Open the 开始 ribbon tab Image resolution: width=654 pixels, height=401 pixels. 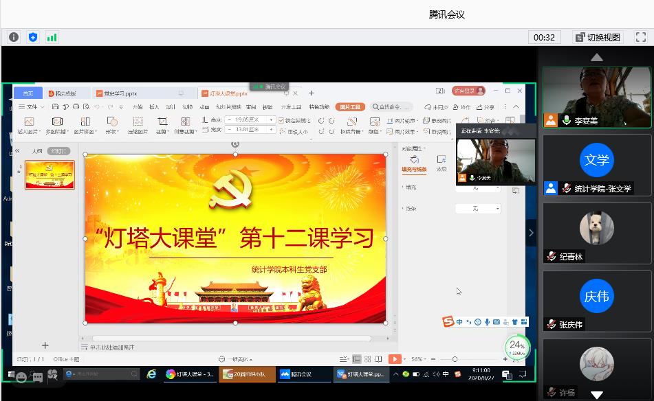138,107
